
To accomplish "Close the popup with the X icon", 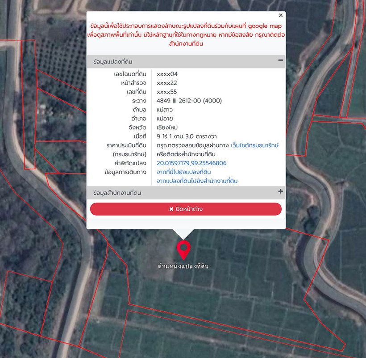I will pyautogui.click(x=281, y=15).
